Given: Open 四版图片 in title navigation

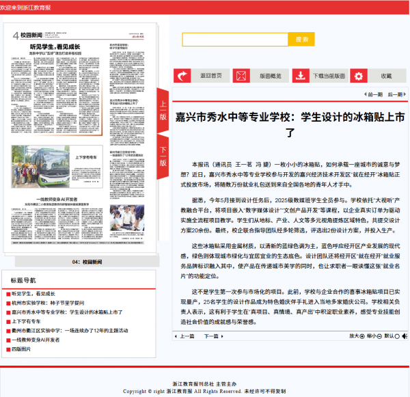Looking at the screenshot, I should pos(21,349).
